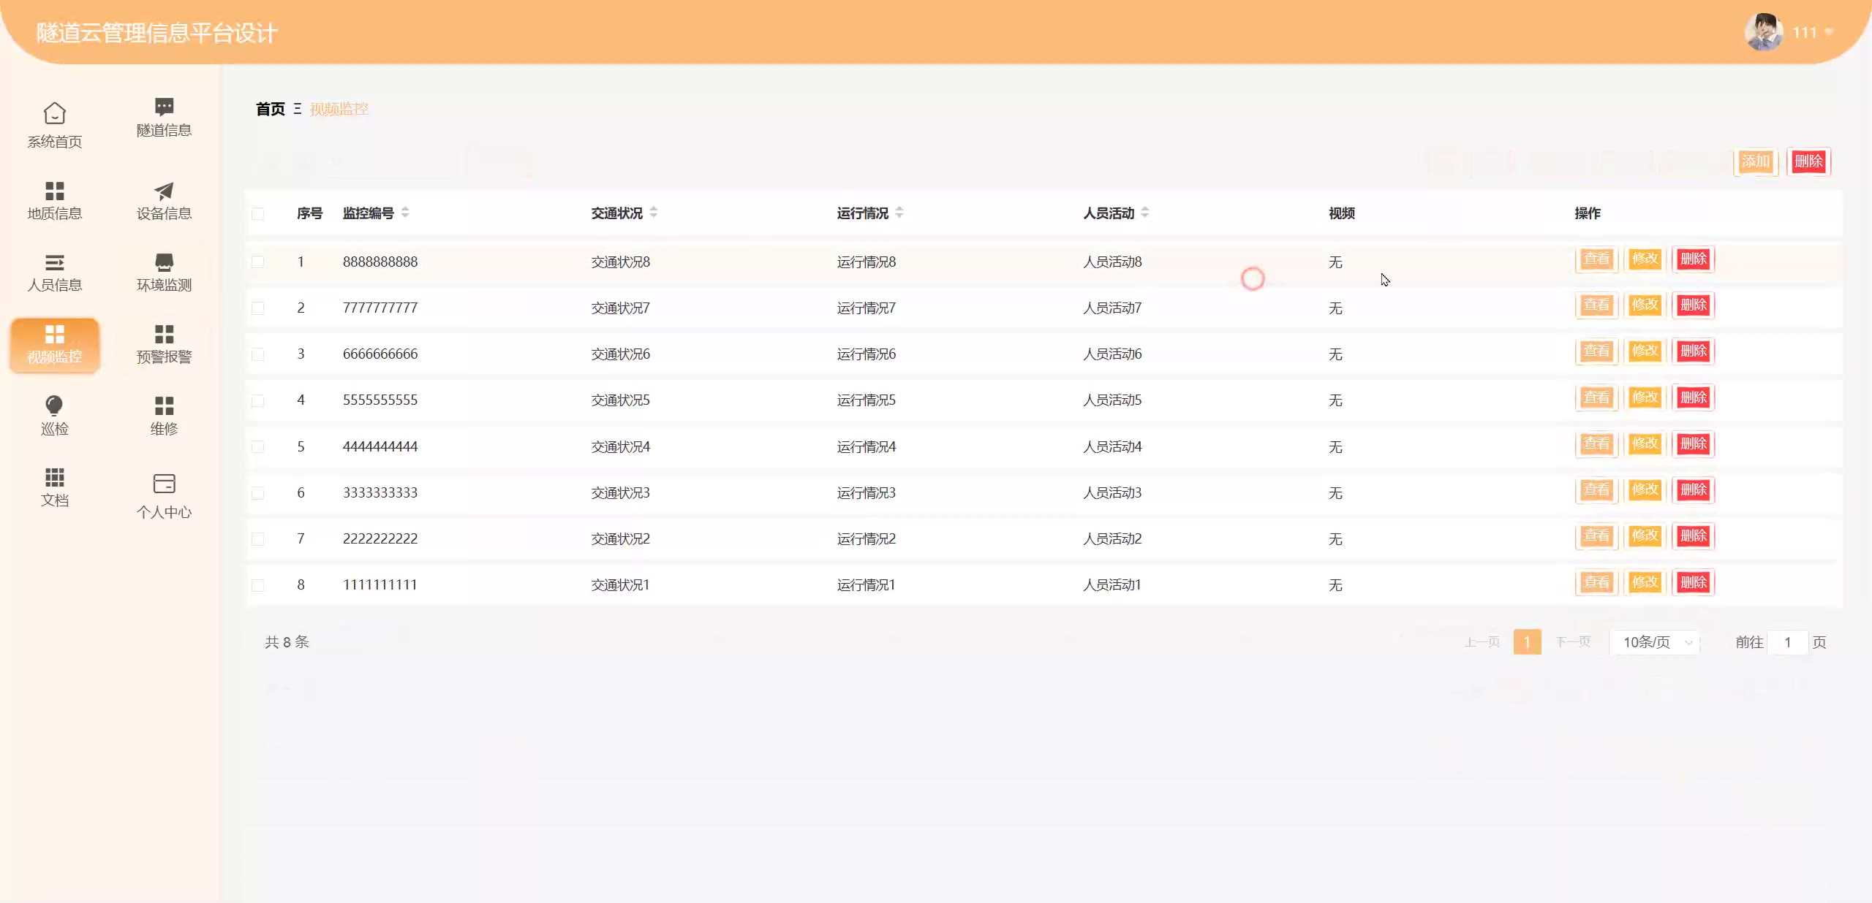1872x903 pixels.
Task: Sort by 监控编号 column arrows
Action: click(405, 213)
